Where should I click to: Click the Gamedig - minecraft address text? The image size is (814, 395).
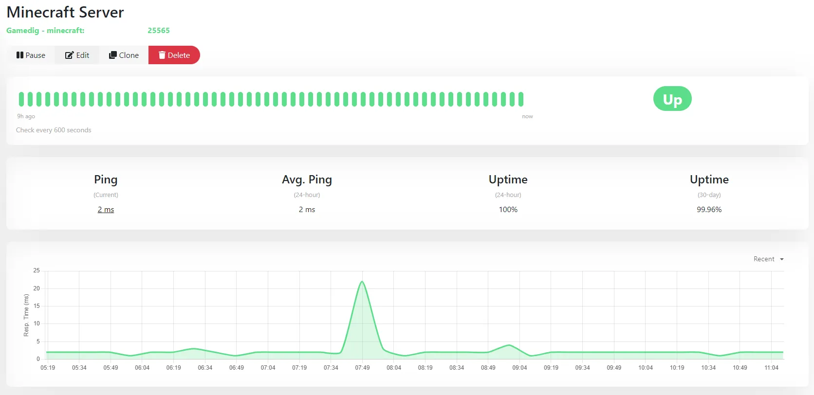click(x=45, y=30)
